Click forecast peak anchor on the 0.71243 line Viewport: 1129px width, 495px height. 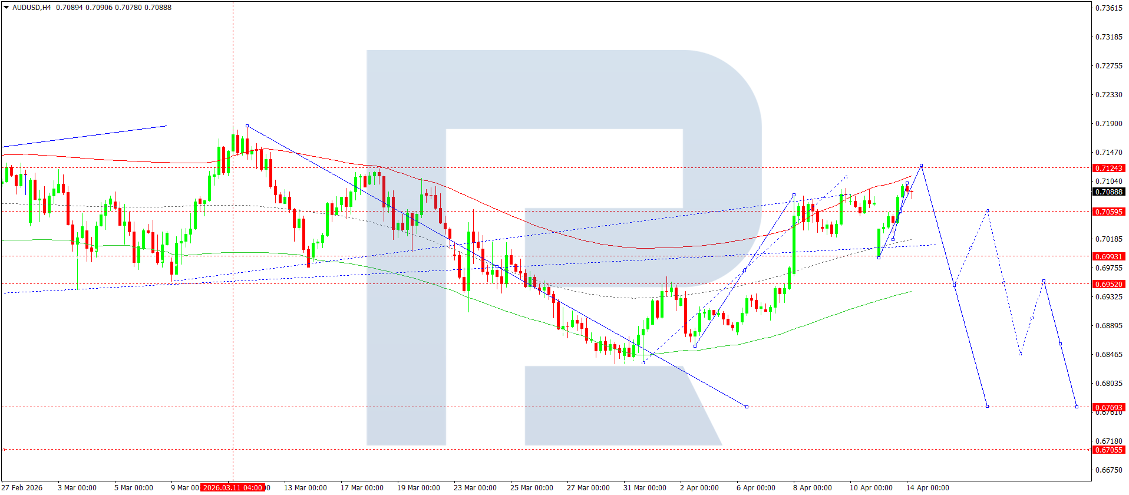point(921,166)
